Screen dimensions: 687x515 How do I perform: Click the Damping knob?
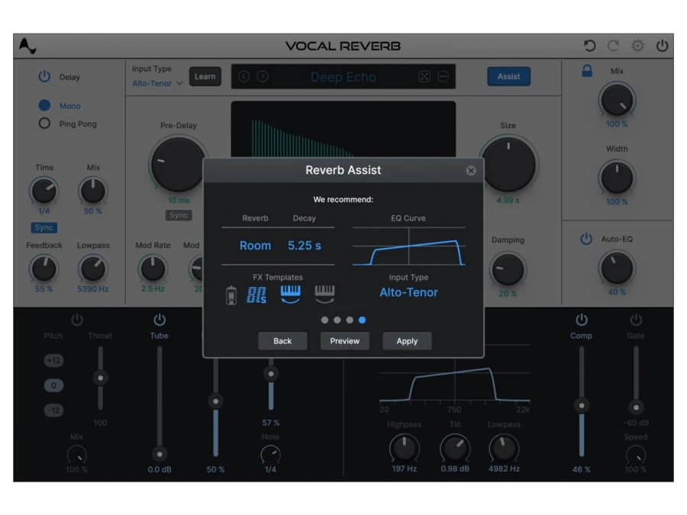pyautogui.click(x=508, y=269)
